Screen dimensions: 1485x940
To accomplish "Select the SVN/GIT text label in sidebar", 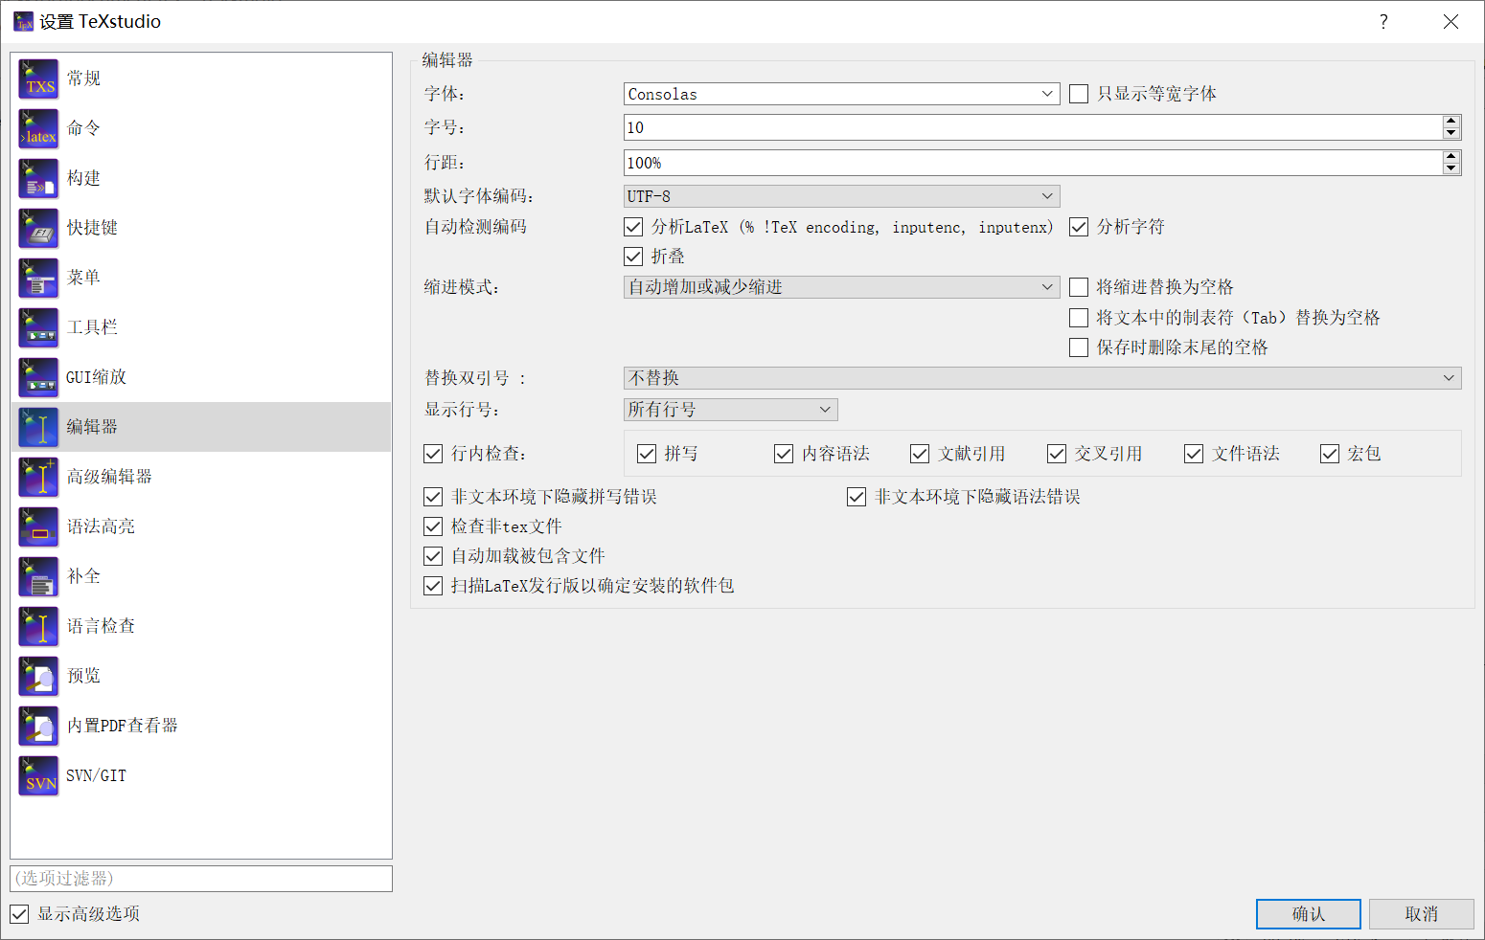I will click(96, 775).
